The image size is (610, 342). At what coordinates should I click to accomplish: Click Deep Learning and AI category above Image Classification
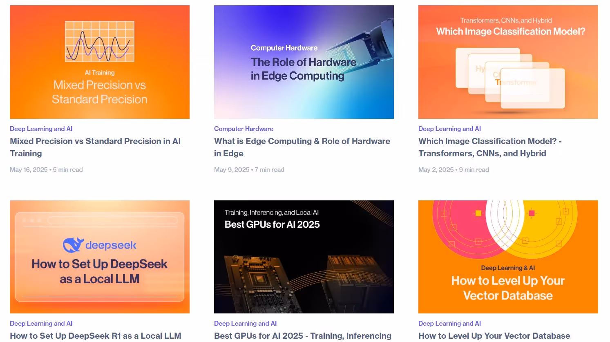click(x=449, y=129)
